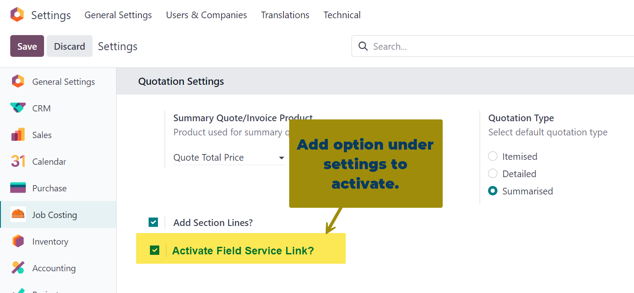Screen dimensions: 634x293
Task: Open the Inventory box icon
Action: [x=18, y=242]
